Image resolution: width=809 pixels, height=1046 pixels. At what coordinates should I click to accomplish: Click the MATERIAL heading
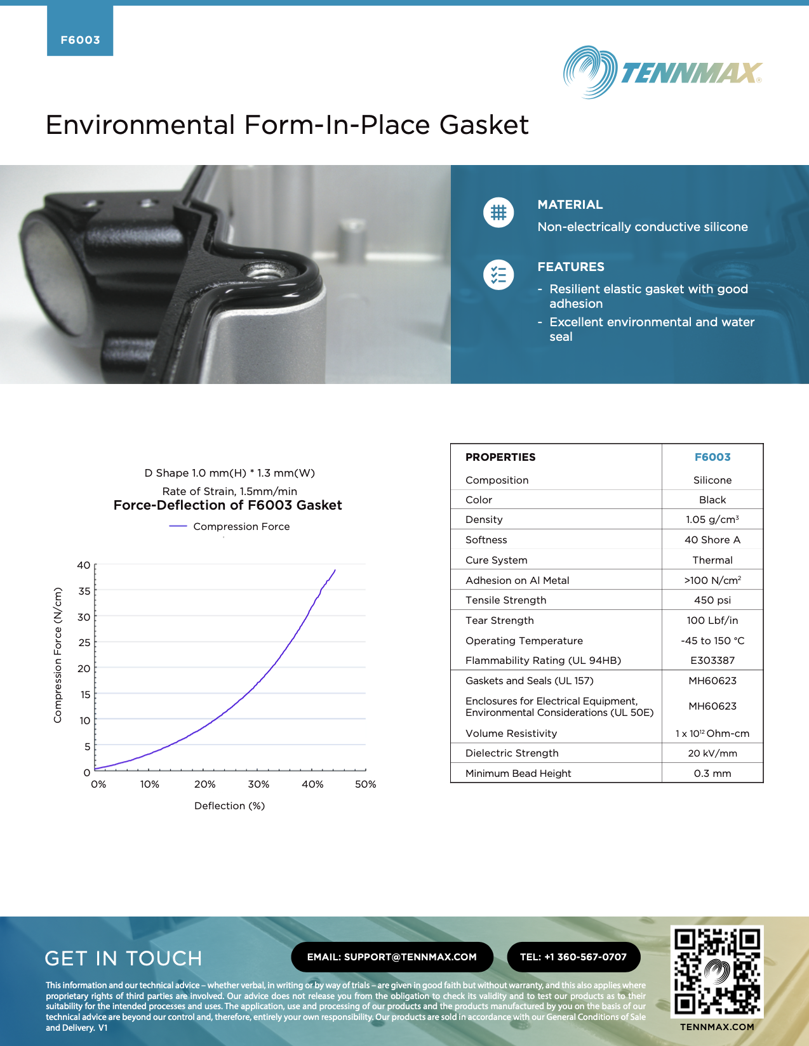tap(570, 204)
